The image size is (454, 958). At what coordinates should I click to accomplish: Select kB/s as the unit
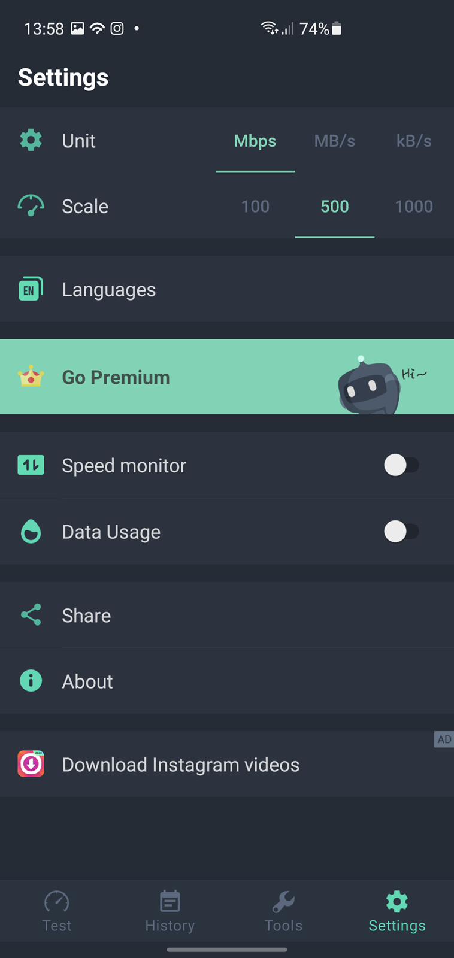coord(414,141)
